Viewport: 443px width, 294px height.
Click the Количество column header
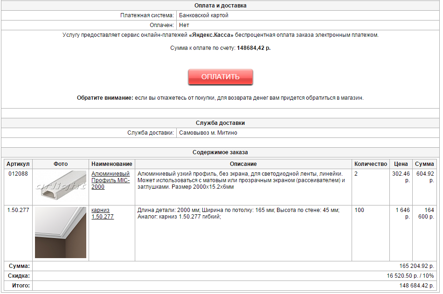tap(371, 164)
